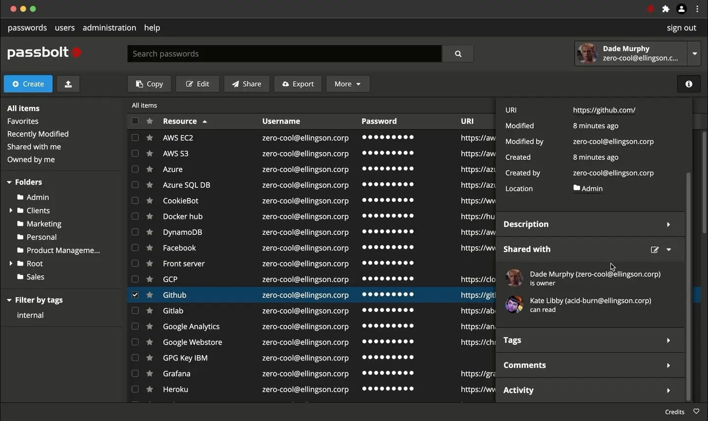Select the internal tag filter
The image size is (708, 421).
click(30, 315)
